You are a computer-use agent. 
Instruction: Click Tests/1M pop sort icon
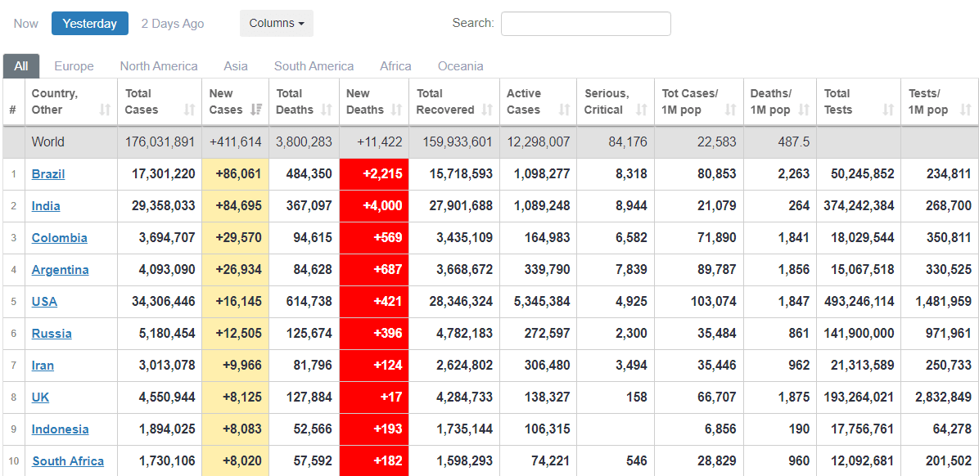point(965,110)
